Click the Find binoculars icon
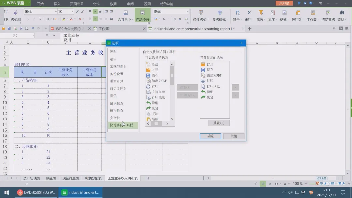This screenshot has width=352, height=198. tap(342, 13)
